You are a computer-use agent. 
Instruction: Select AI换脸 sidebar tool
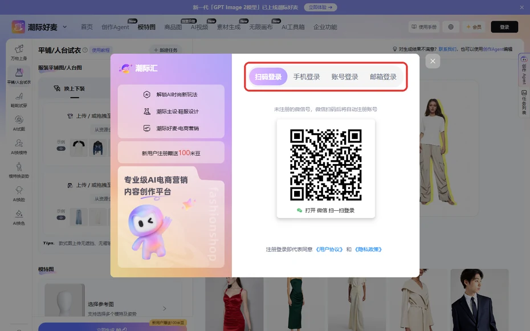pyautogui.click(x=19, y=194)
